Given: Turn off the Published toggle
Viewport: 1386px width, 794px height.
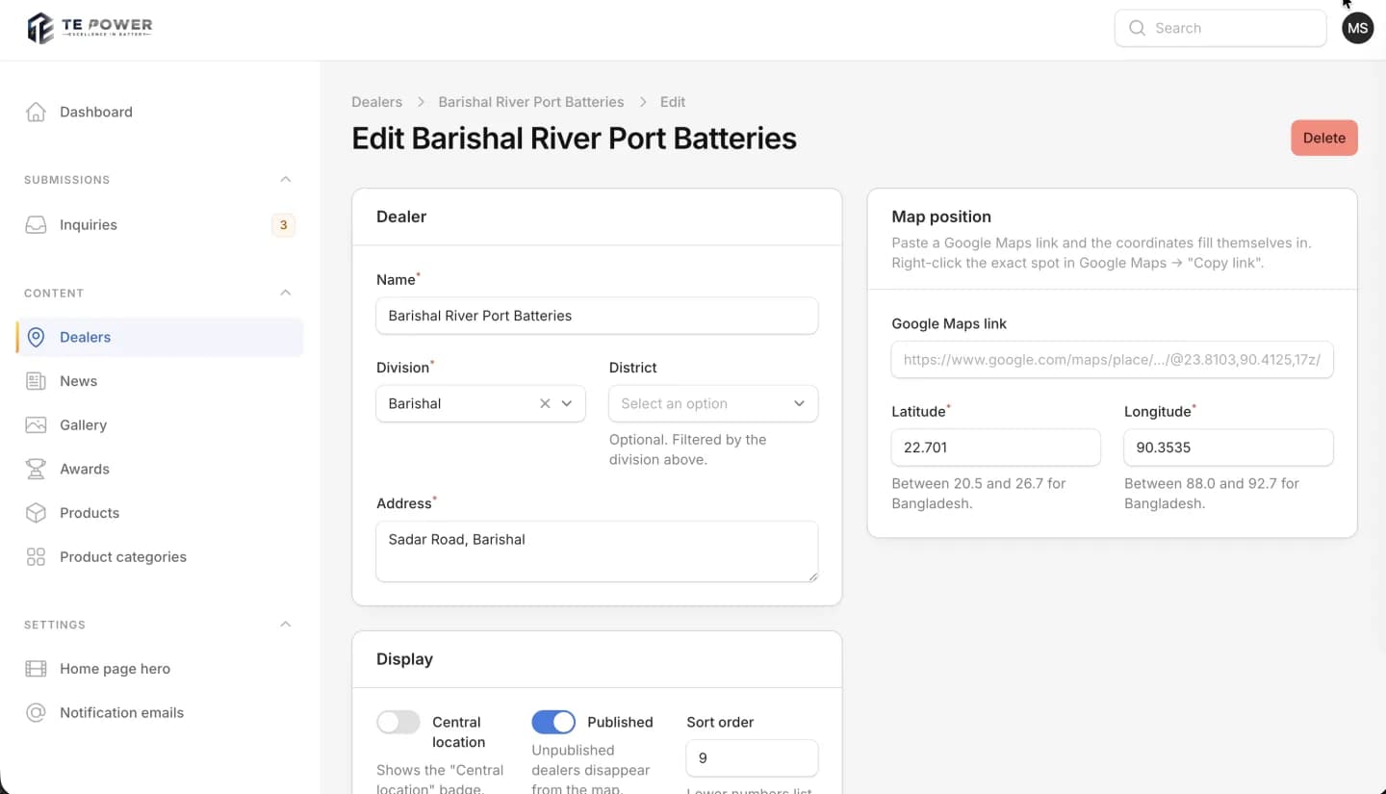Looking at the screenshot, I should (553, 722).
